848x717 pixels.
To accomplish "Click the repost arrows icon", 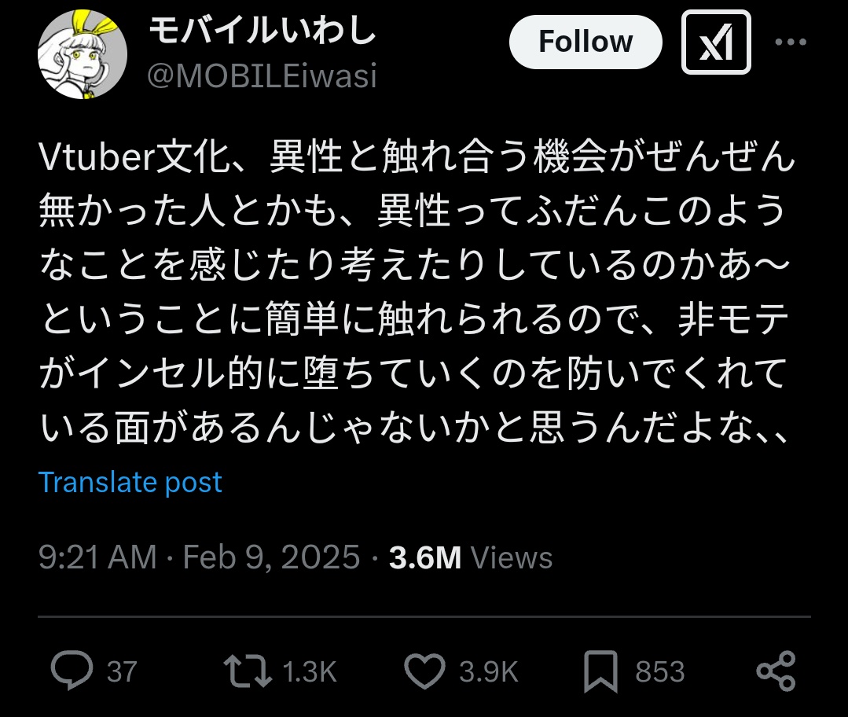I will (247, 671).
